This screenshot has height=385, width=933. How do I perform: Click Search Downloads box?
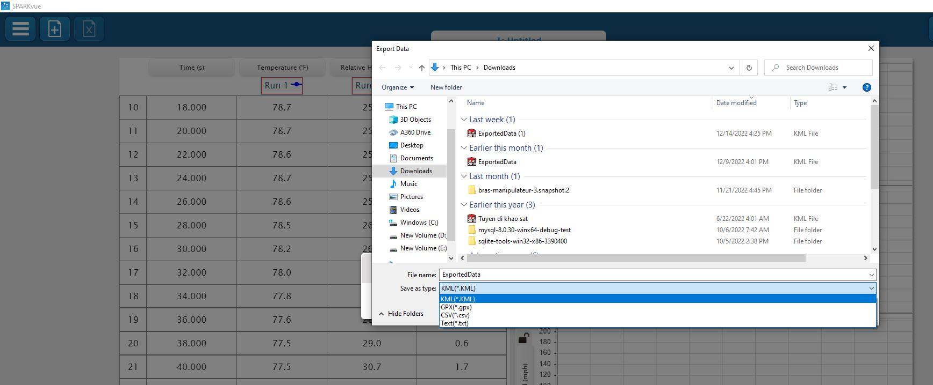coord(818,68)
